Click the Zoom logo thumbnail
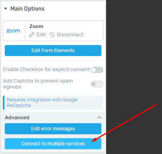The height and width of the screenshot is (154, 162). (x=13, y=31)
